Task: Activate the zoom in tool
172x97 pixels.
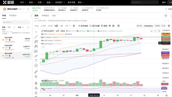Action: [36, 77]
